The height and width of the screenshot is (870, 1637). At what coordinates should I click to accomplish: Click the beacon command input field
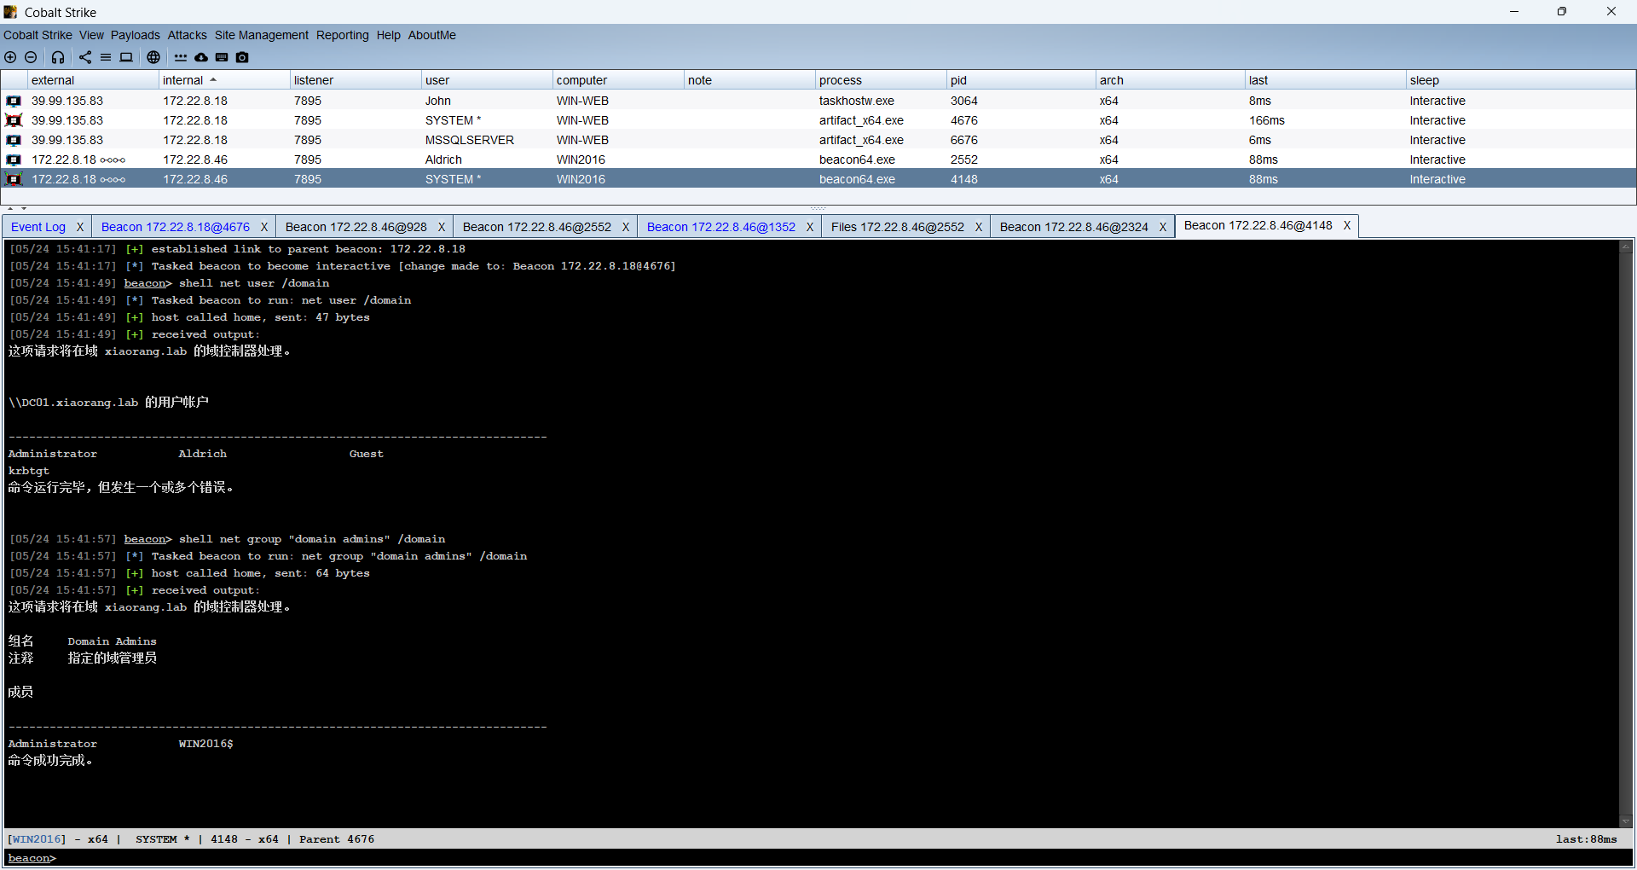844,858
